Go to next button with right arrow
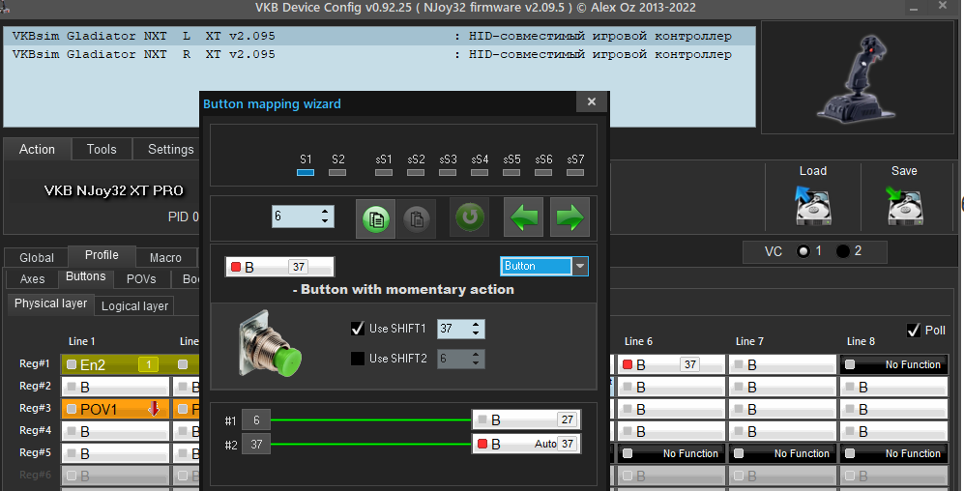This screenshot has width=964, height=491. [570, 217]
